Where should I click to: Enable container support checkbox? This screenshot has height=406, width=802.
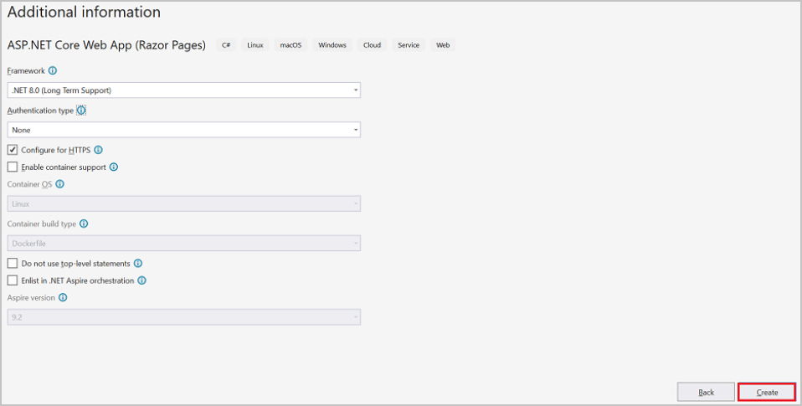click(x=13, y=167)
